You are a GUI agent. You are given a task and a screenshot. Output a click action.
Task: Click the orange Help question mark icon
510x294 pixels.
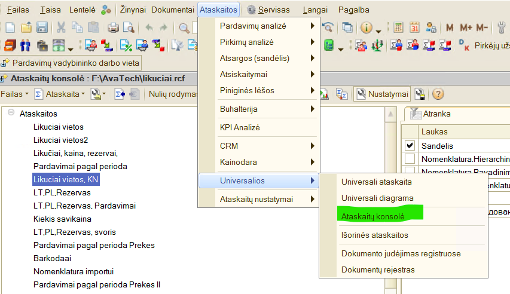[438, 94]
